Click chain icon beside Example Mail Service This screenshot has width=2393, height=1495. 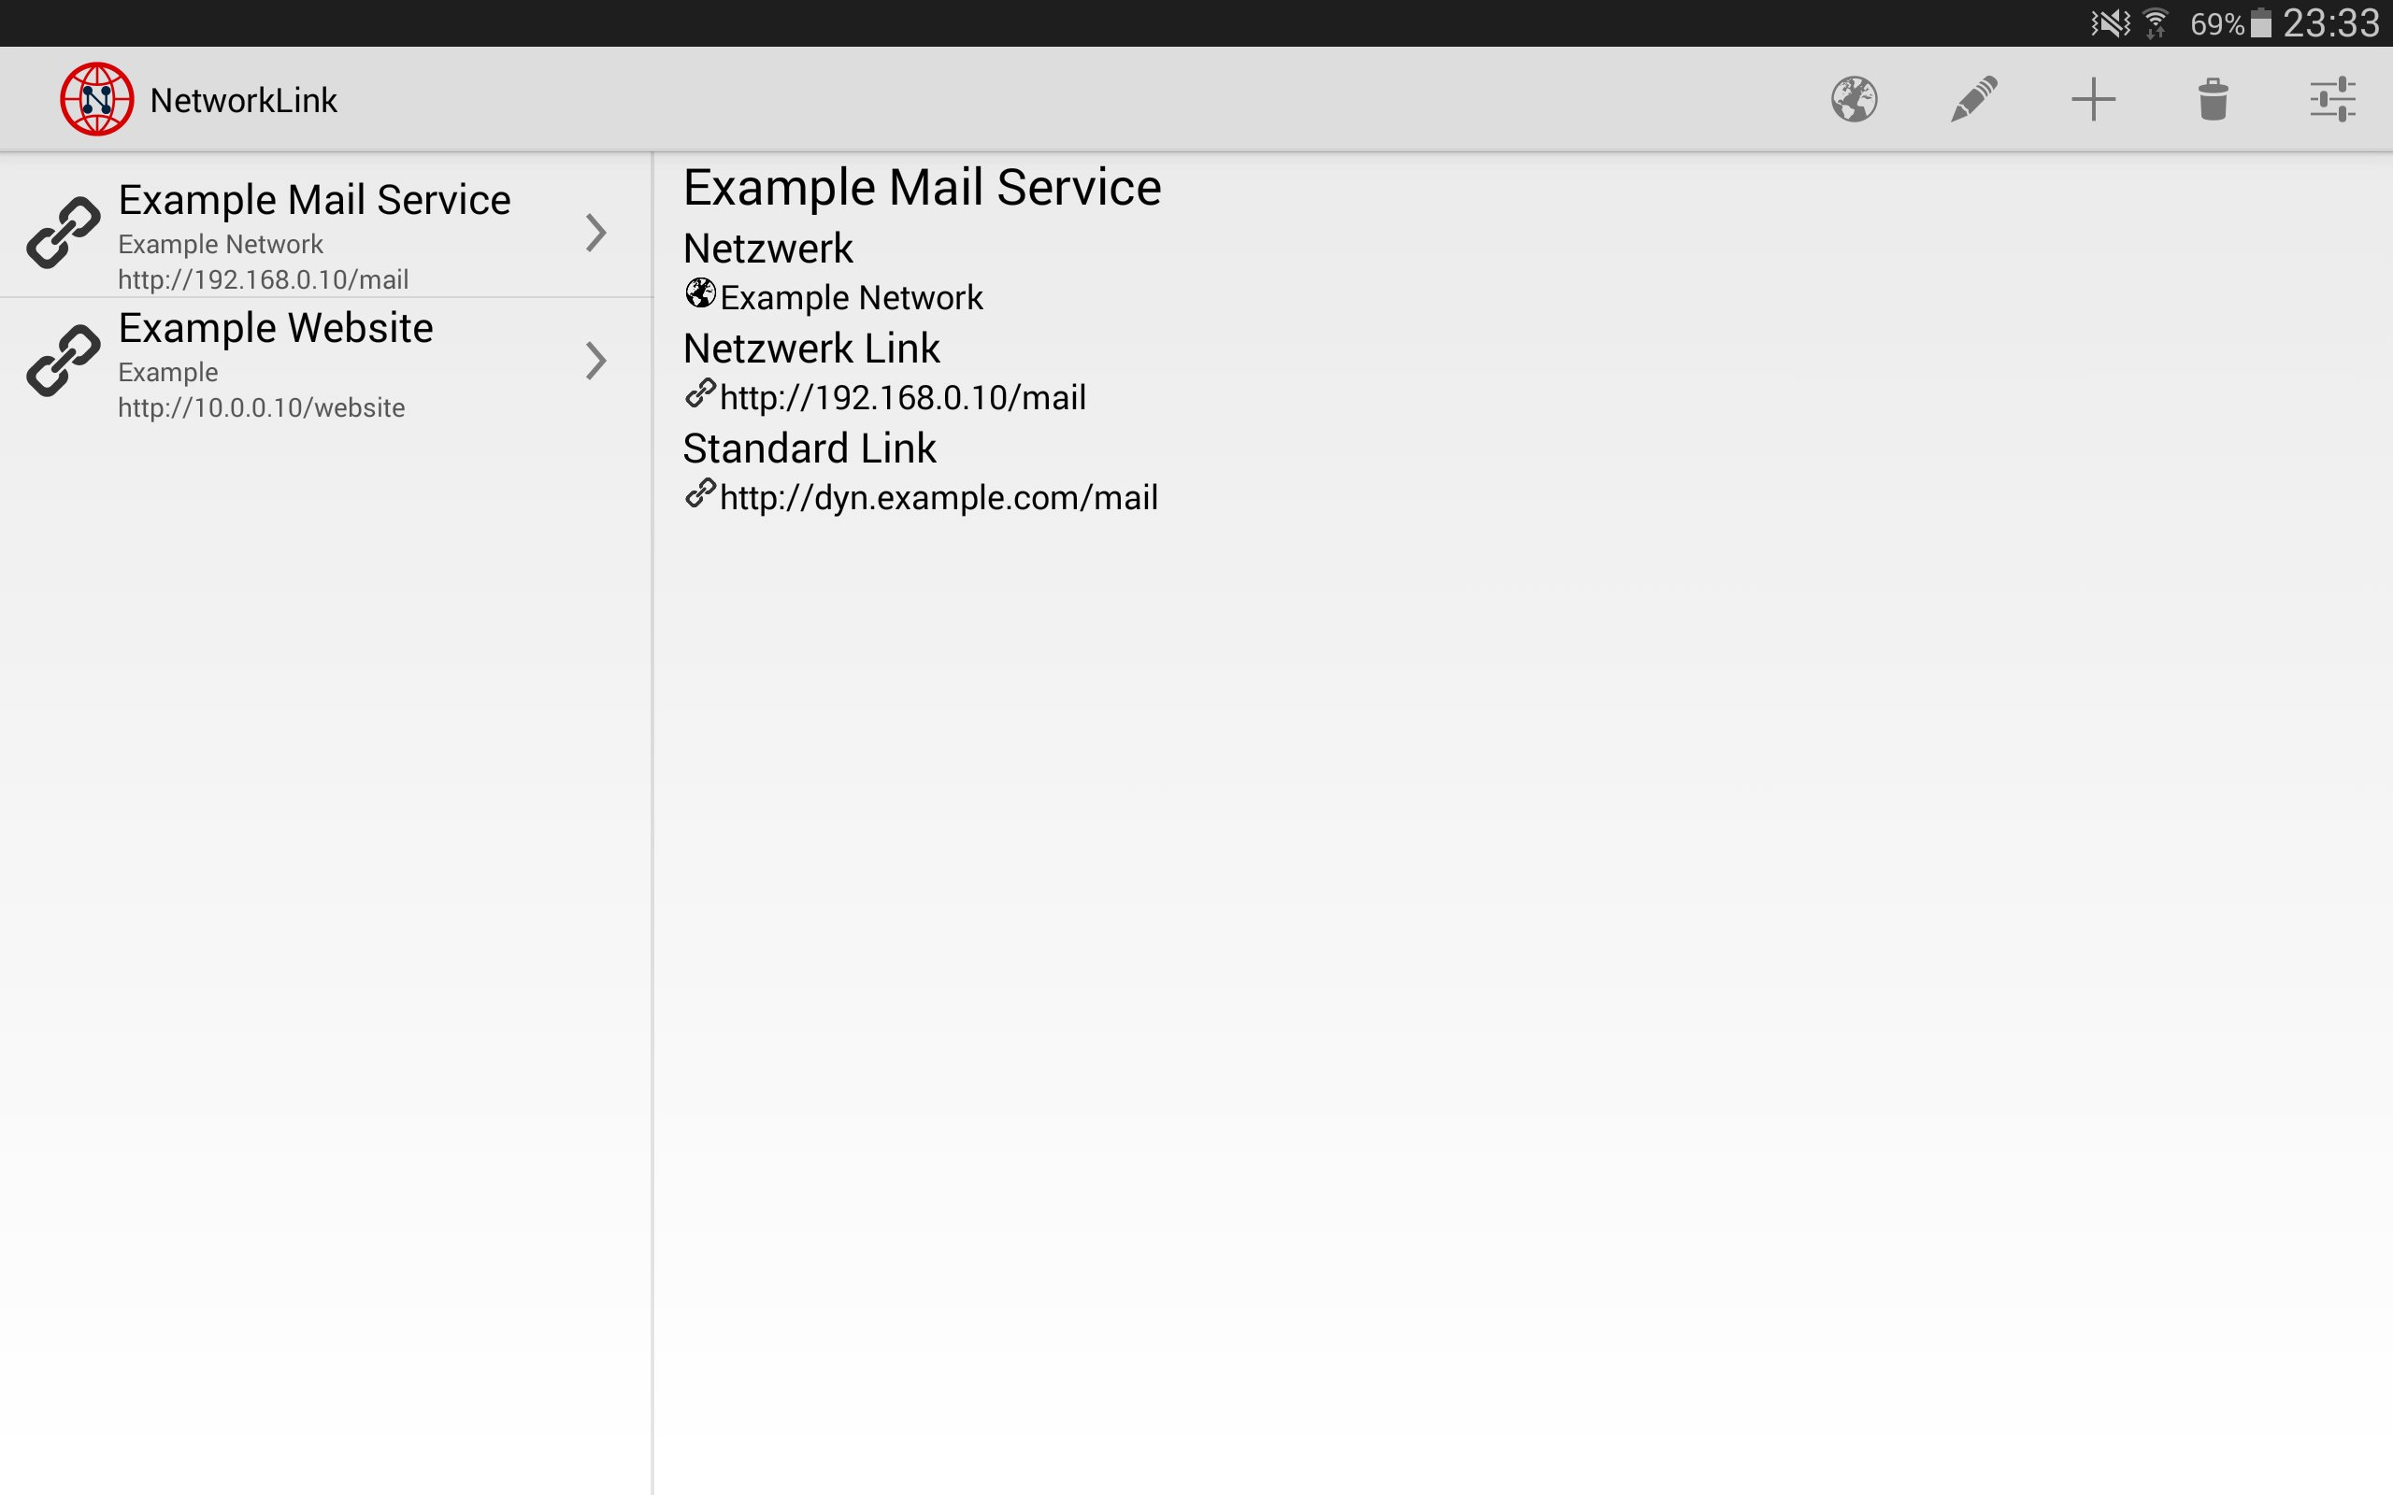tap(64, 234)
